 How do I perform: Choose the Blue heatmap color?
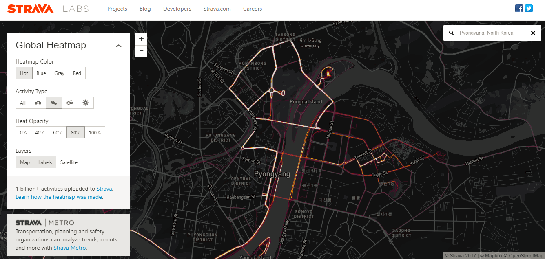pos(41,73)
